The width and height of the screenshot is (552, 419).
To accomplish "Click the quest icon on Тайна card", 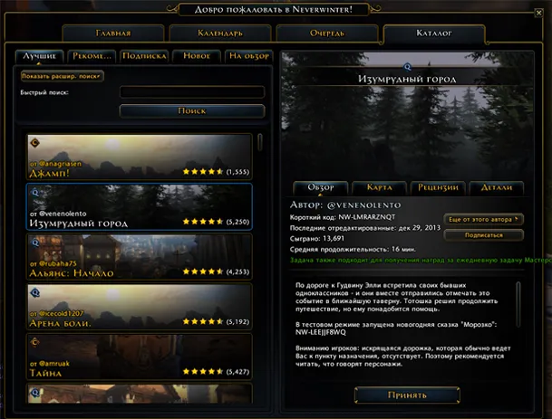I will [34, 342].
